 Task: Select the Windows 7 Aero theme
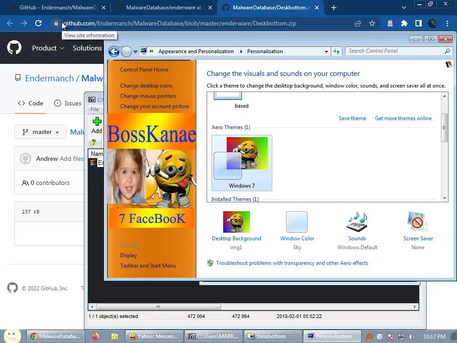pyautogui.click(x=241, y=163)
